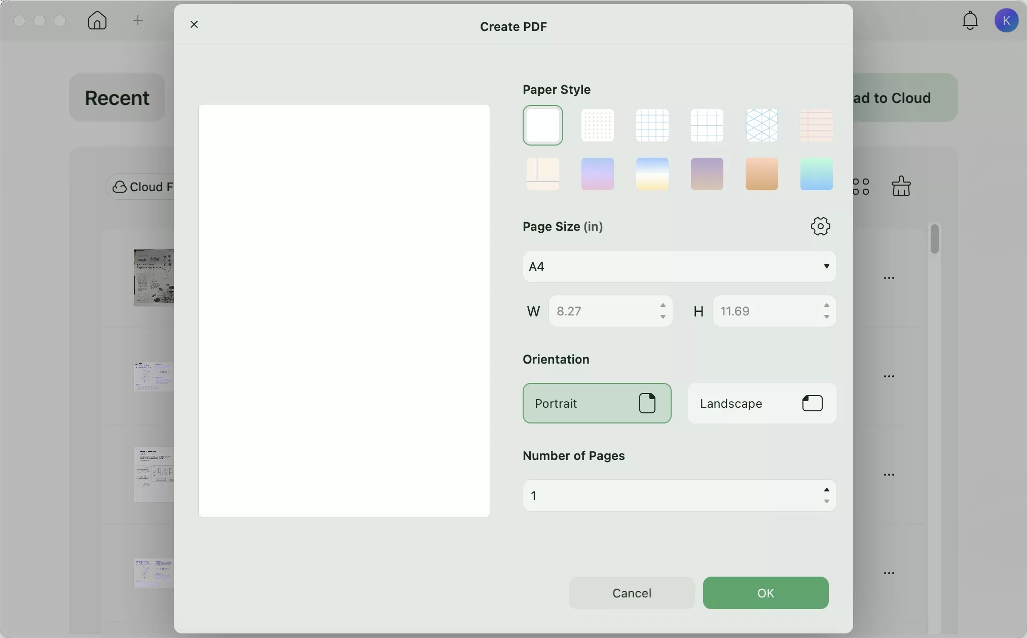Select portrait orientation

[597, 403]
